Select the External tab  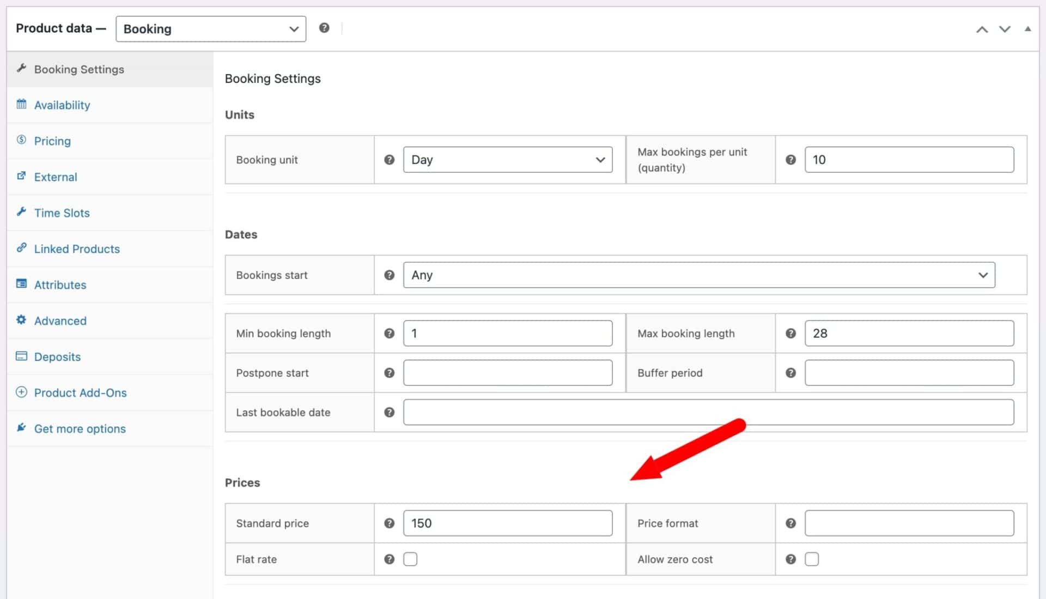click(110, 177)
